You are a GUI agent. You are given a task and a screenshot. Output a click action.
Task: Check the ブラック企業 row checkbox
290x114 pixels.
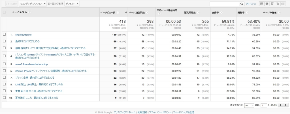pyautogui.click(x=4, y=78)
